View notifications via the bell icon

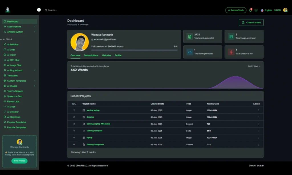coord(250,10)
